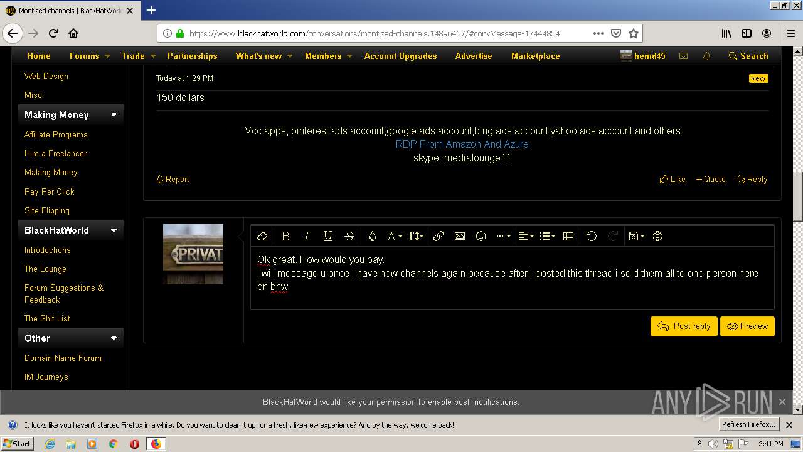Open the Home menu item

click(x=39, y=56)
